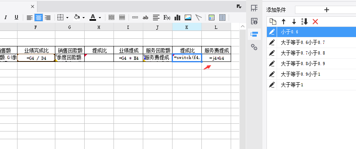Move selected condition up
Screen dimensions: 356x149
[284, 22]
